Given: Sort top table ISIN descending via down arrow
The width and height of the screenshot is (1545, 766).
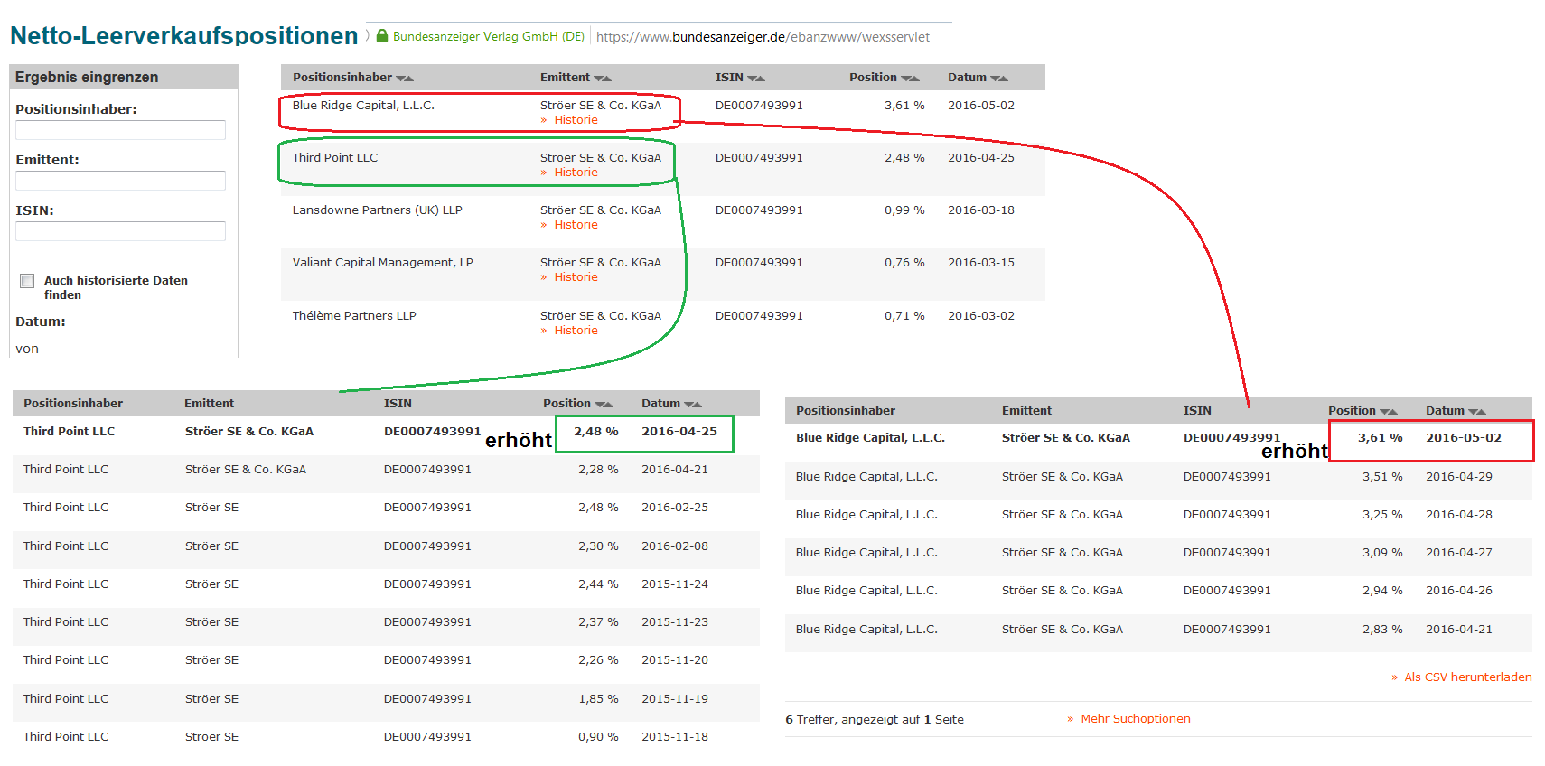Looking at the screenshot, I should tap(752, 79).
